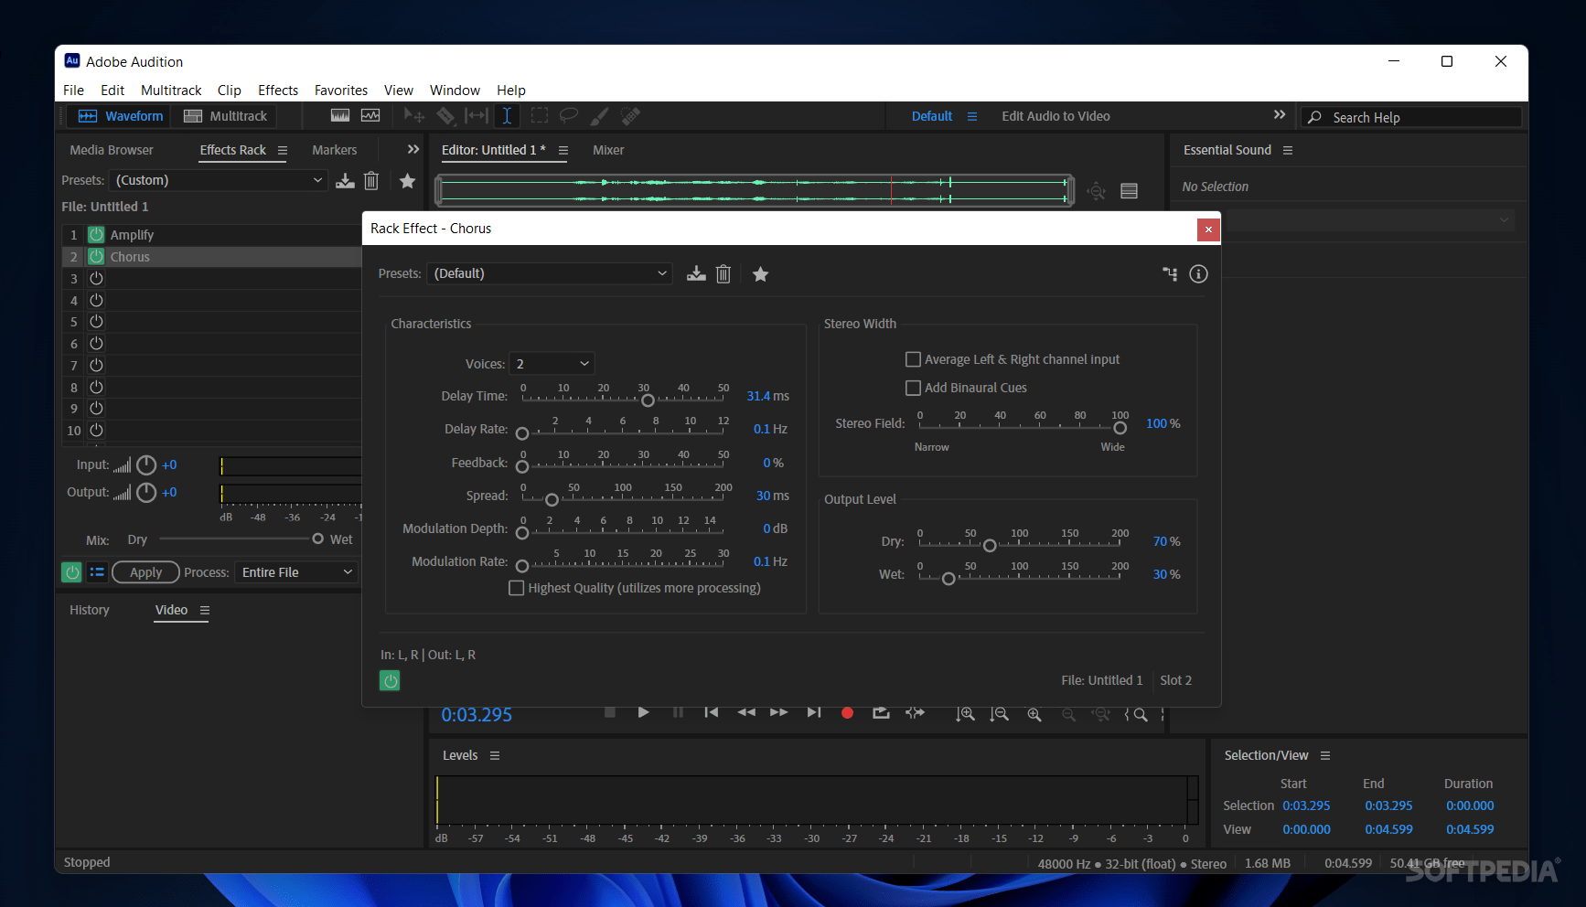This screenshot has height=907, width=1586.
Task: Fast forward the playhead
Action: (779, 713)
